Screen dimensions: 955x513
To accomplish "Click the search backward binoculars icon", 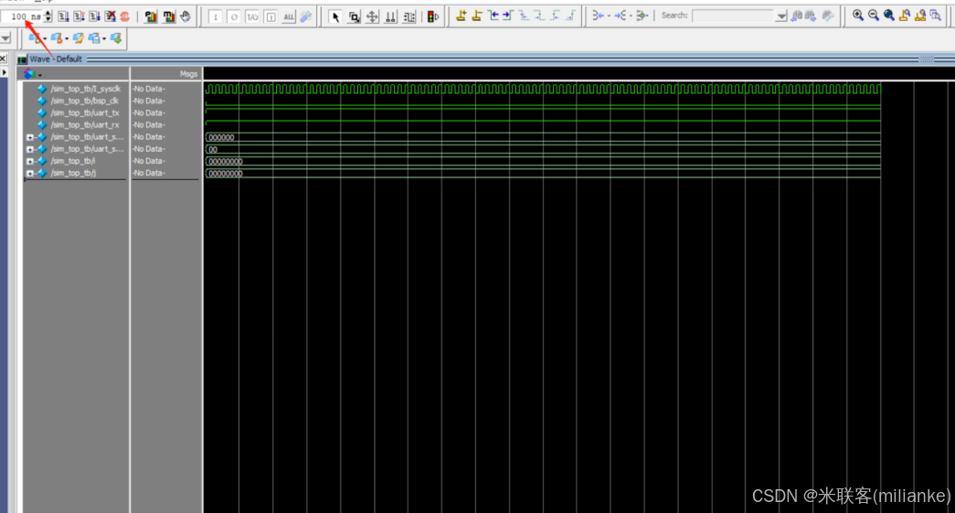I will 797,16.
